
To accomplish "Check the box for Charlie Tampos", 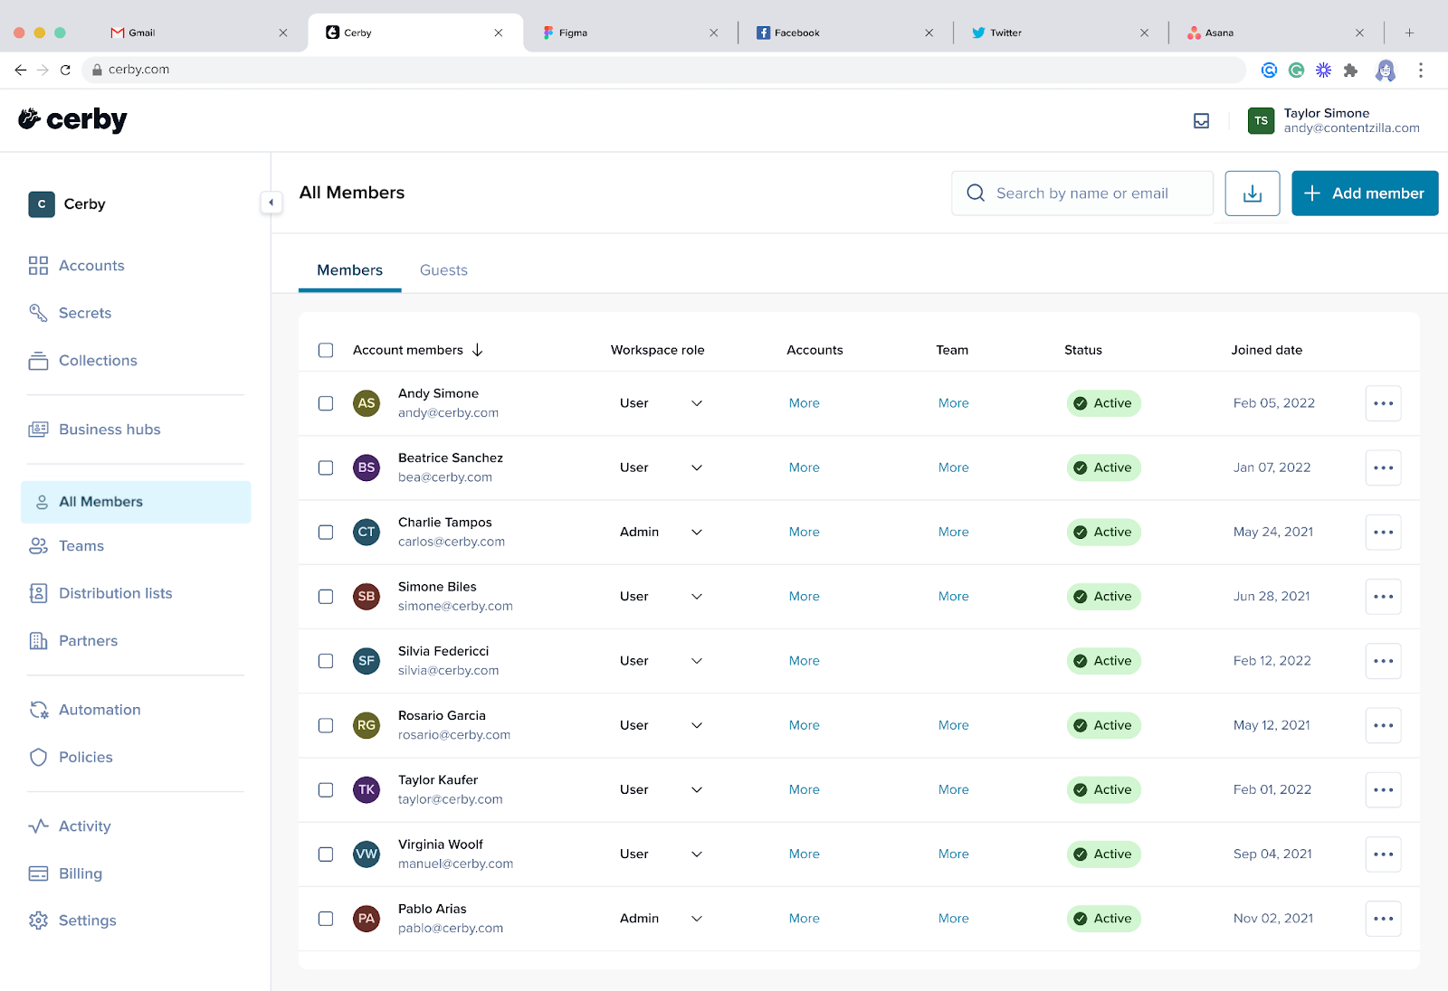I will coord(326,532).
